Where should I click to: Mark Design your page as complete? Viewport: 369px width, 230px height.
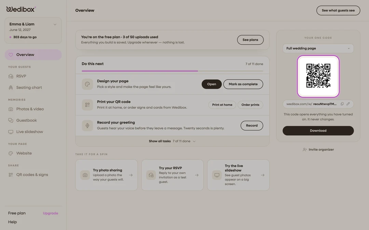point(243,84)
